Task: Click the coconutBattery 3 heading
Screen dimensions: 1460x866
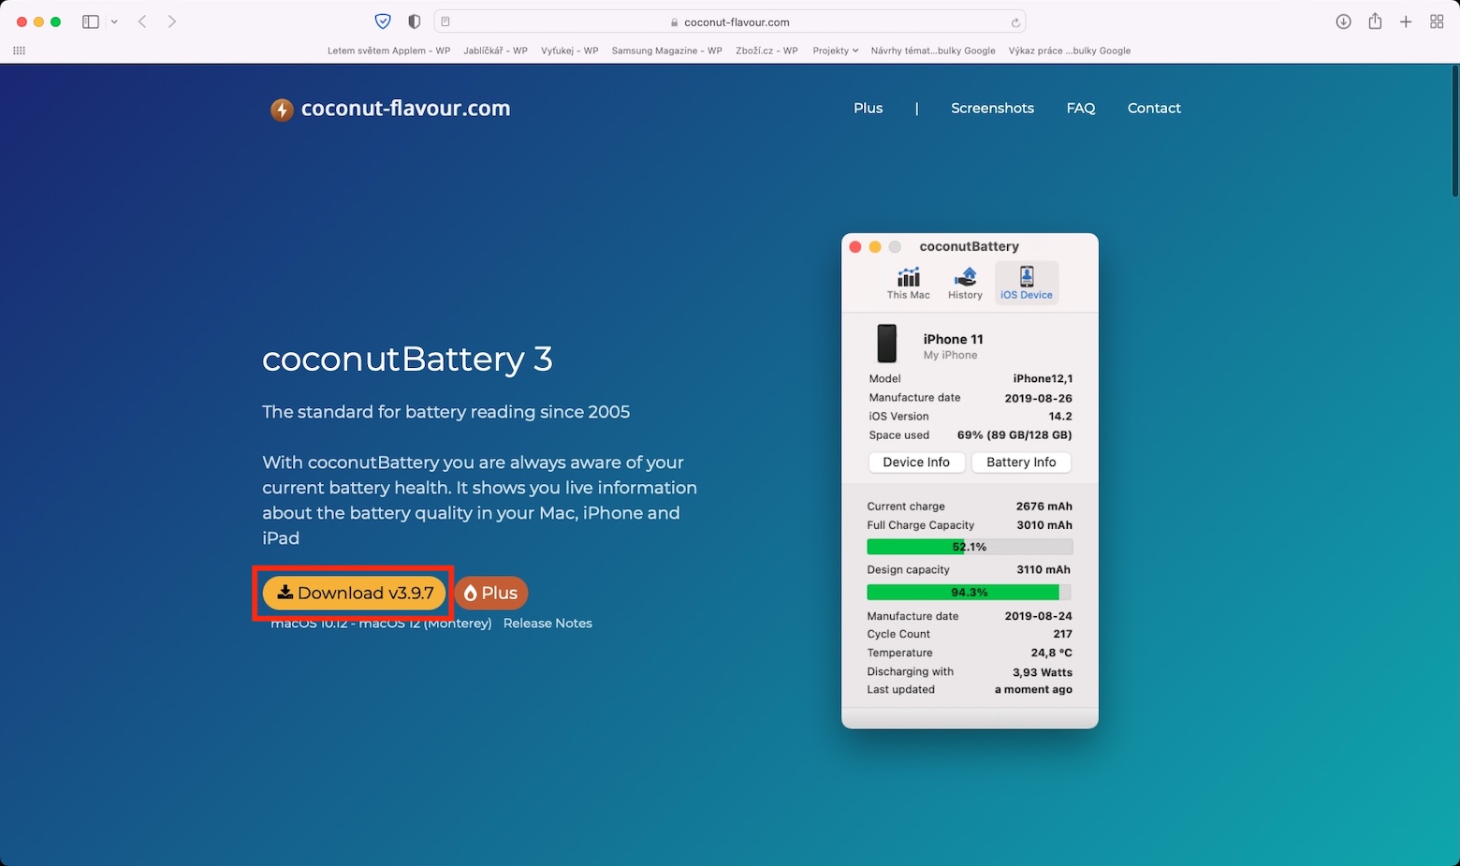Action: (407, 360)
